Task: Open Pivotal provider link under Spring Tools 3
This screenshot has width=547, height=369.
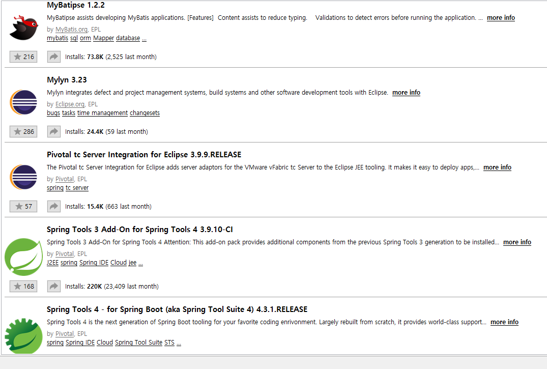Action: point(65,254)
